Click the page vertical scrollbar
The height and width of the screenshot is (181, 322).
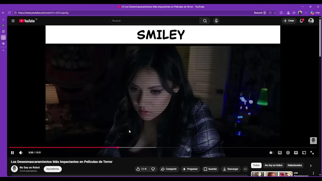point(320,38)
